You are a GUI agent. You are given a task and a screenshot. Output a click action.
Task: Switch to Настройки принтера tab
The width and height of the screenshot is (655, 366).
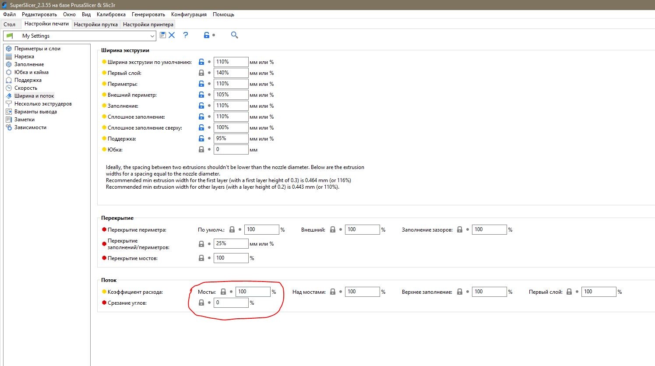pyautogui.click(x=148, y=25)
